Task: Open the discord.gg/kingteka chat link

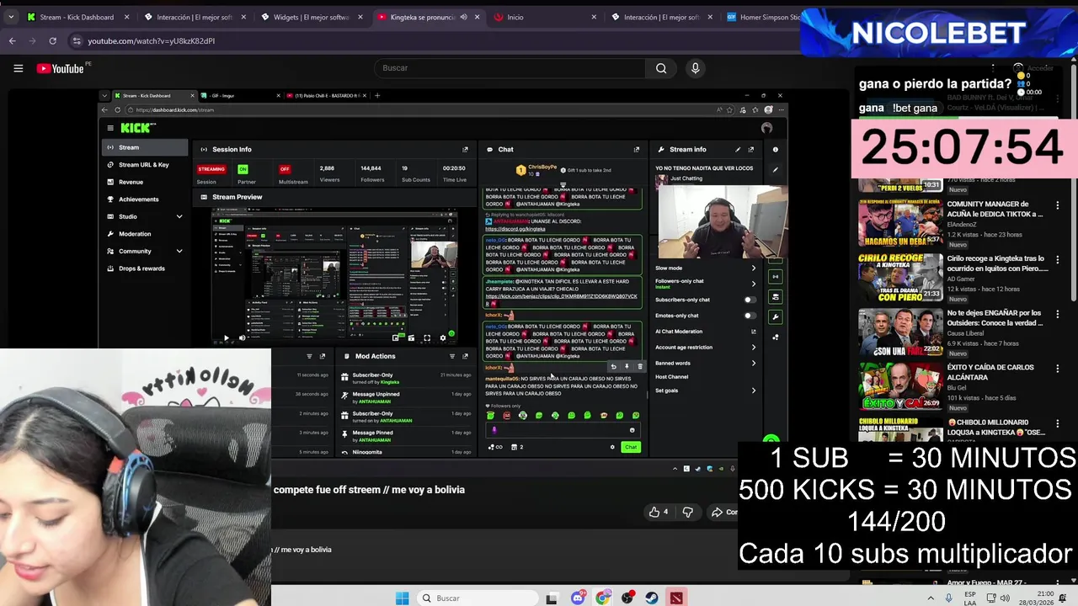Action: coord(515,229)
